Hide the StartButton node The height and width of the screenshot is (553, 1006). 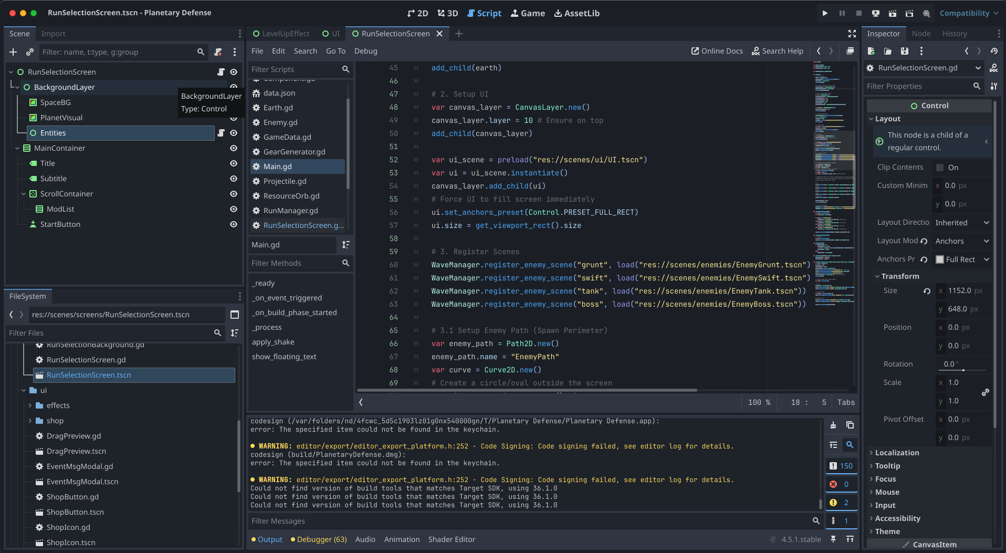pyautogui.click(x=234, y=224)
